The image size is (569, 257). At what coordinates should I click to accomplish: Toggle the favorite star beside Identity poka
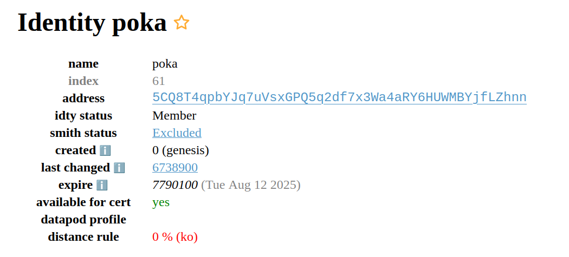182,23
